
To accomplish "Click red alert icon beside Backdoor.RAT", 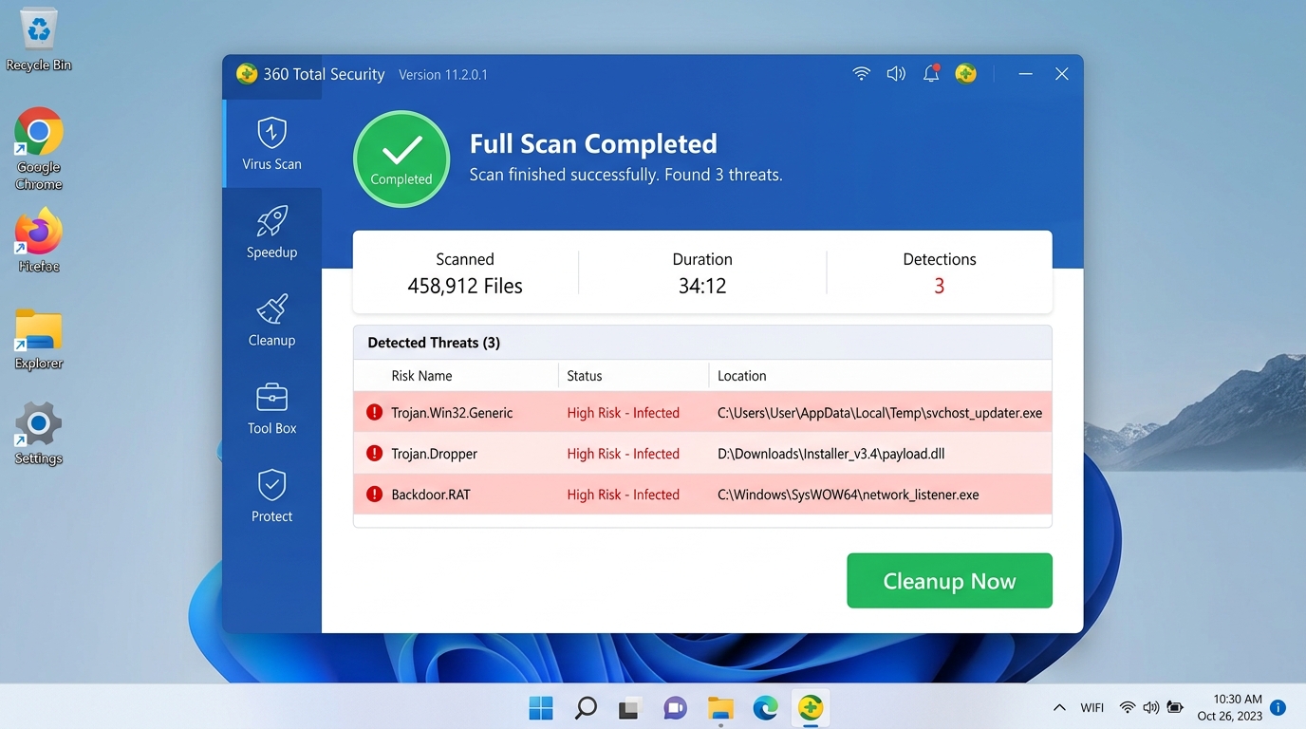I will tap(374, 495).
